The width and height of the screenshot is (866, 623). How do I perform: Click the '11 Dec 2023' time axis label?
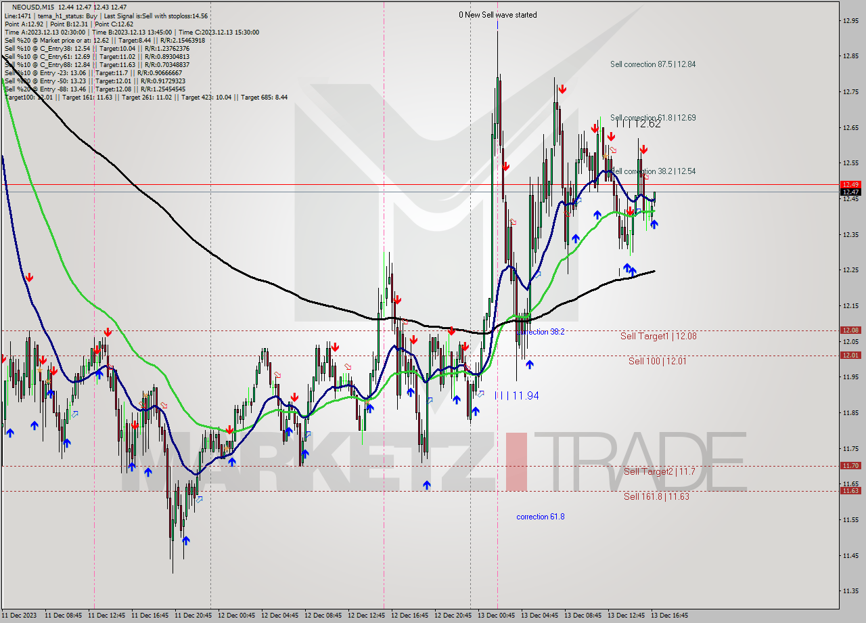pyautogui.click(x=20, y=616)
